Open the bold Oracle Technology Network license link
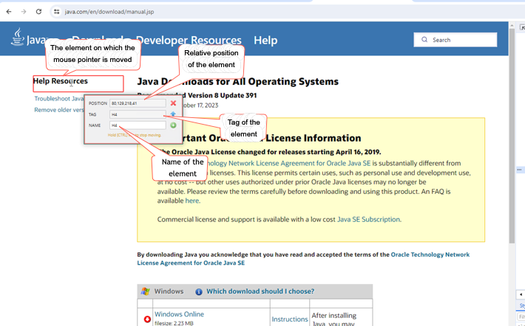Image resolution: width=525 pixels, height=326 pixels. tap(303, 259)
